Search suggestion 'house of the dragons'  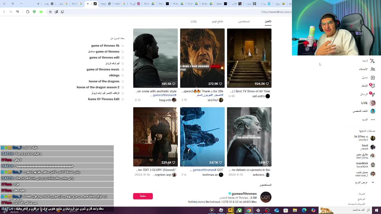pos(104,81)
